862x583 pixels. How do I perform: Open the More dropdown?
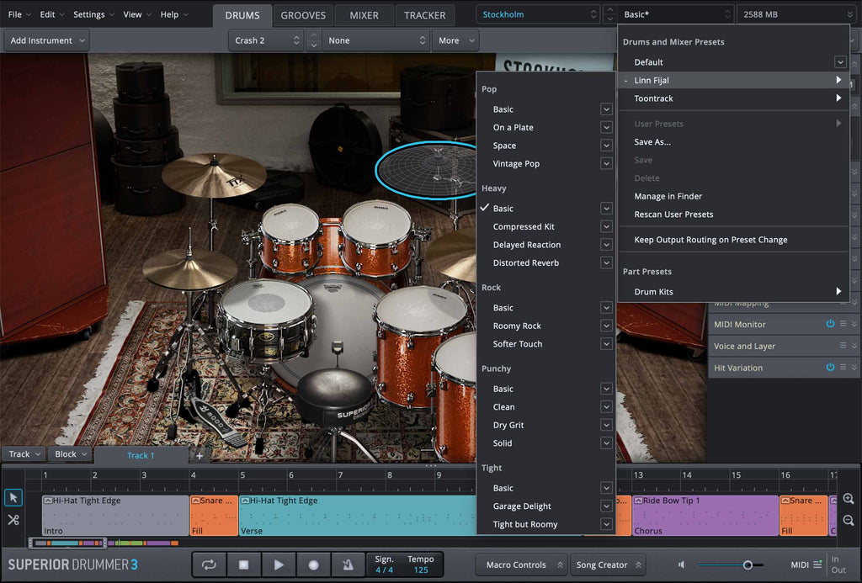[455, 40]
